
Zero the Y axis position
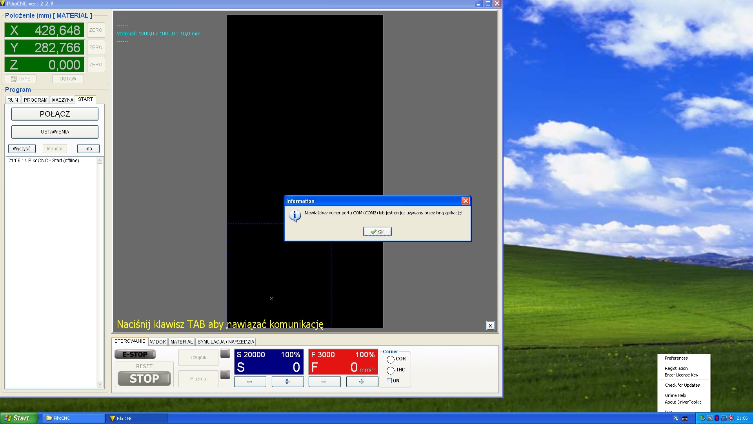click(x=96, y=48)
